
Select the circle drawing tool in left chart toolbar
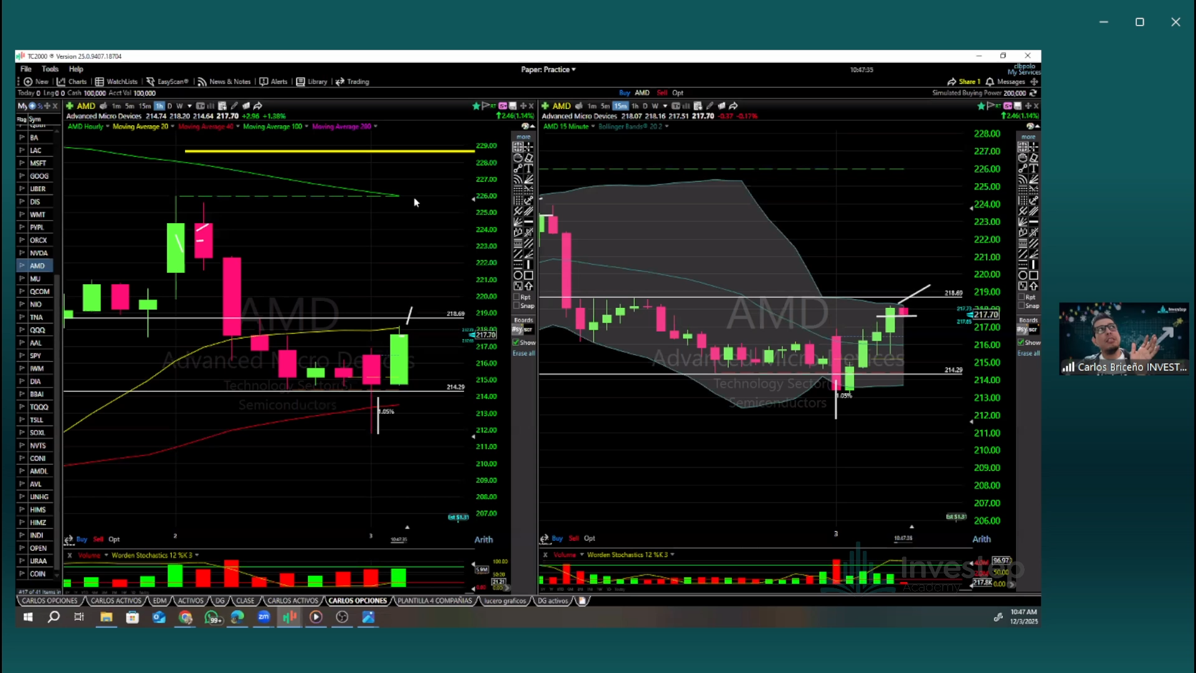[x=518, y=275]
